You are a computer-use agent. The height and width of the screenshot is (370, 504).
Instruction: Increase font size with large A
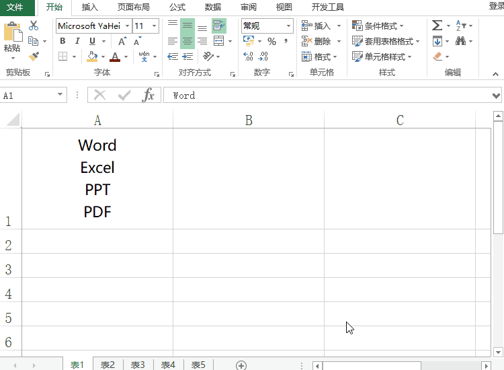[x=122, y=41]
